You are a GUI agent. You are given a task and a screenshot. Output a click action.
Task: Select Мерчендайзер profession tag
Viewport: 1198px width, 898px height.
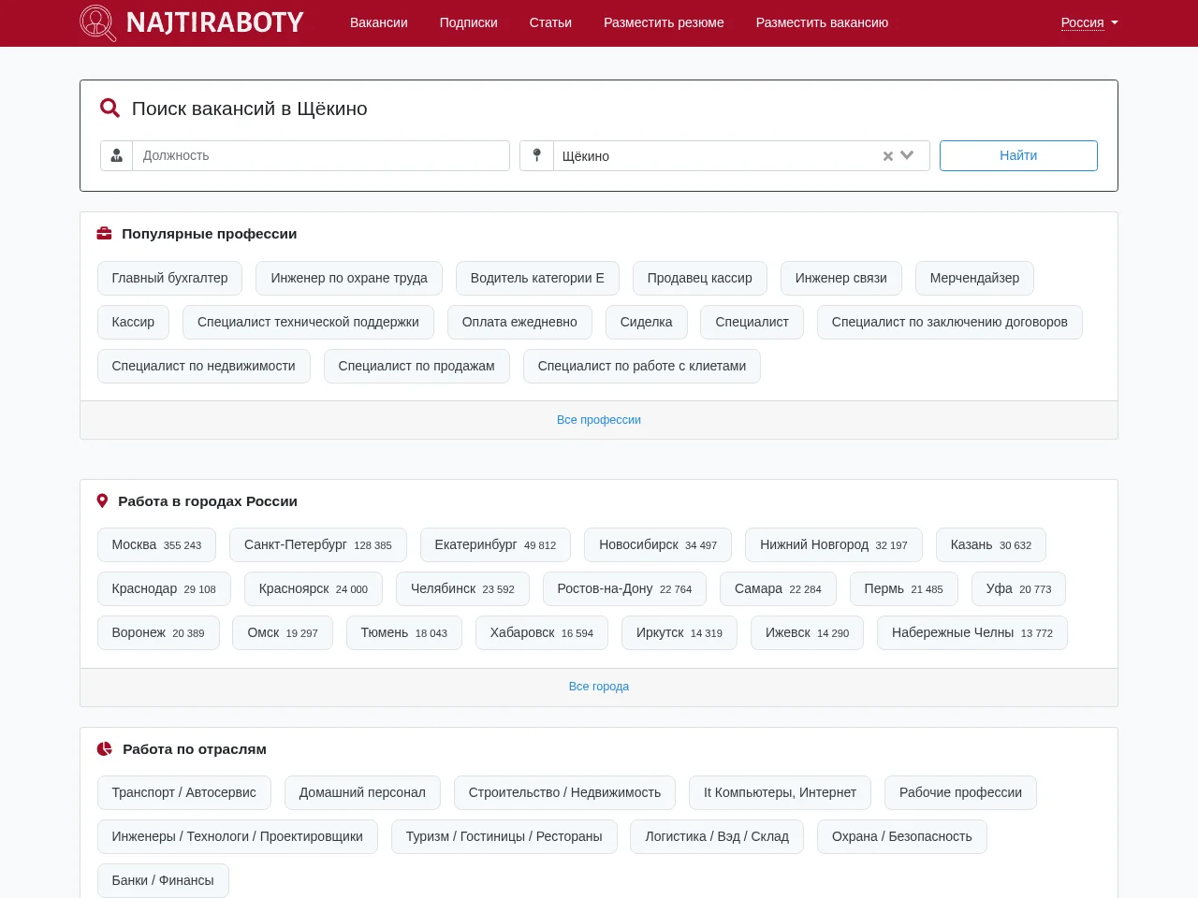[974, 278]
